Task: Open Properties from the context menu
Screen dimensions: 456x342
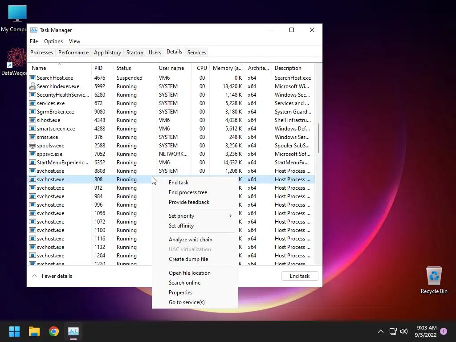Action: click(195, 293)
